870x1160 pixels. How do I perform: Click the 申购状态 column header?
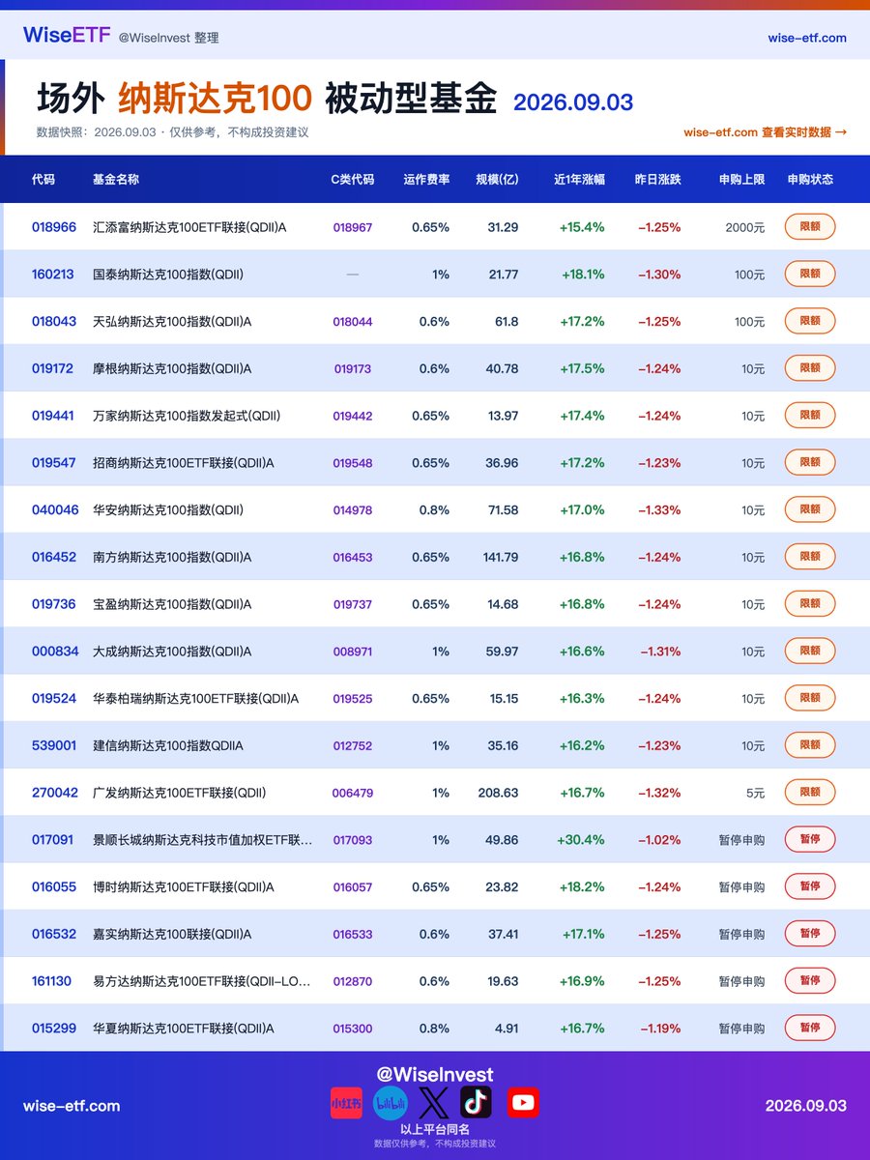pos(810,180)
